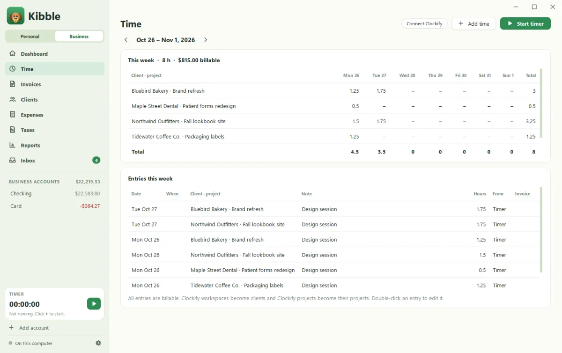Open the Reports page
The image size is (562, 353).
(x=55, y=145)
